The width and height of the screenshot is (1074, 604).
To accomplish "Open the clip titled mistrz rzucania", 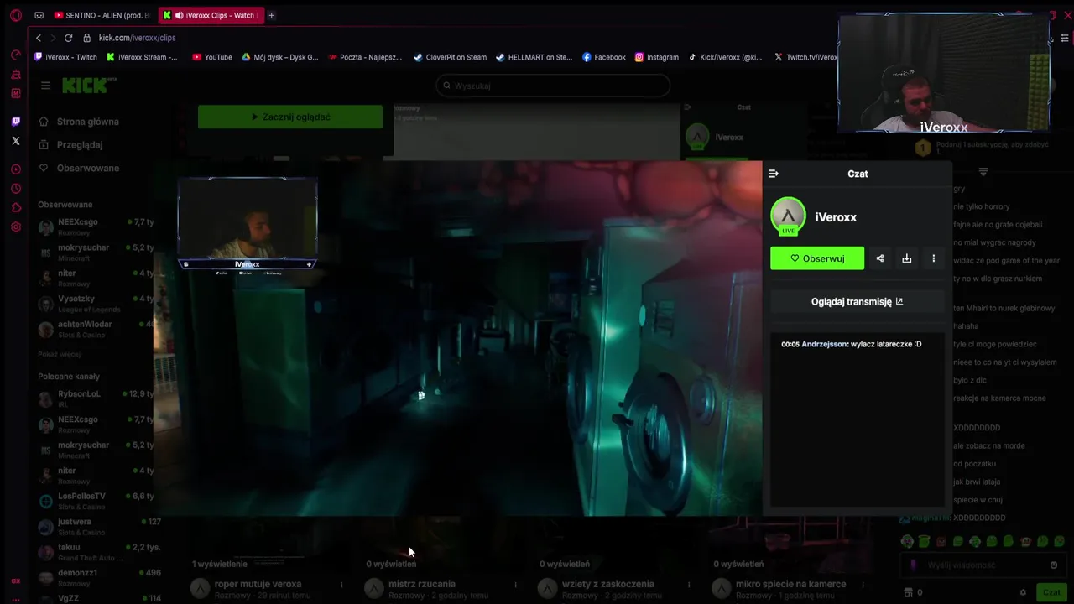I will tap(422, 584).
